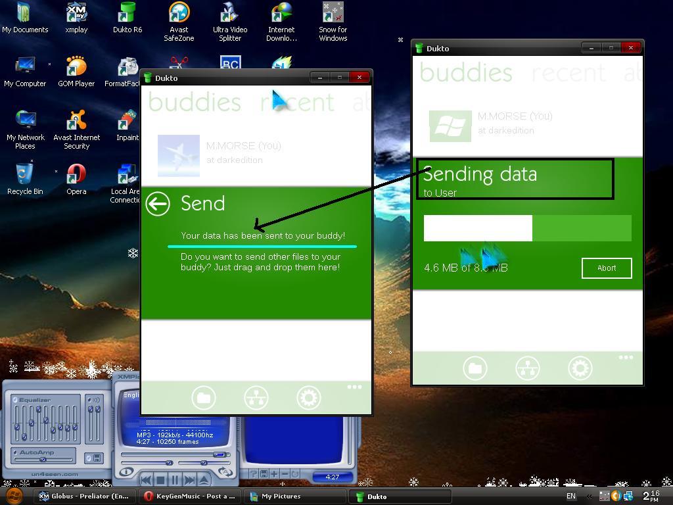
Task: Select Internet Download desktop icon
Action: (x=281, y=22)
